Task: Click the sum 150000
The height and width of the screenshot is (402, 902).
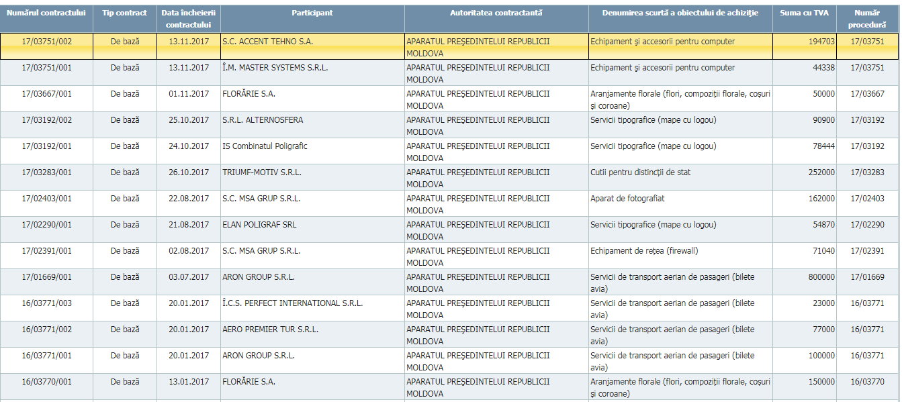Action: click(x=822, y=382)
